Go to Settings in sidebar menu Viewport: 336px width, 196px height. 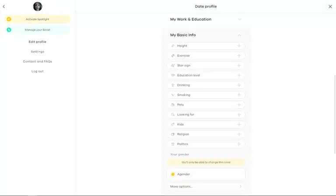(x=38, y=52)
